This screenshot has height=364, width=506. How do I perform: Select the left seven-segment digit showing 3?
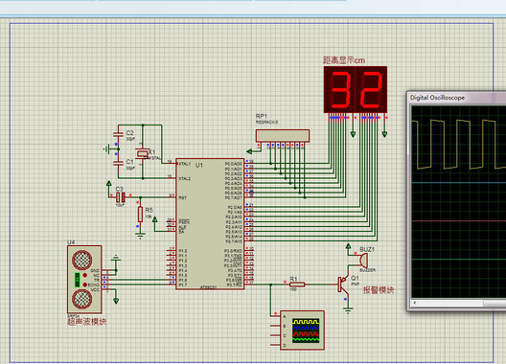coord(339,89)
